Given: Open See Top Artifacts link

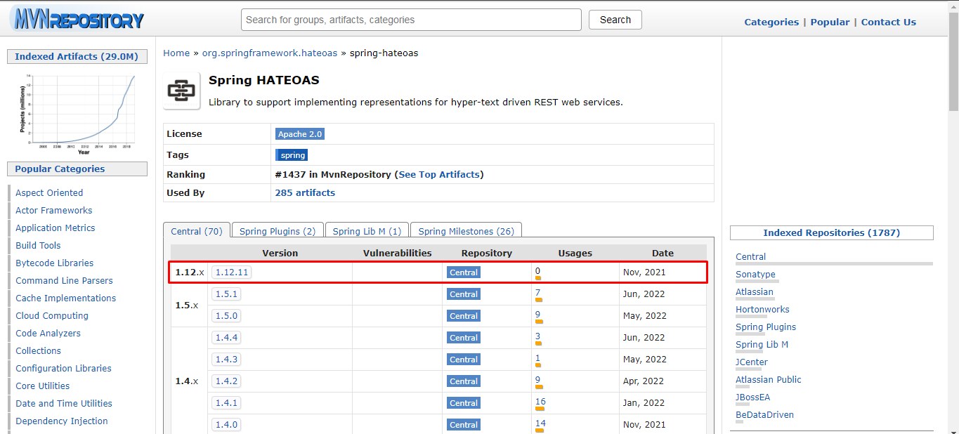Looking at the screenshot, I should coord(439,174).
